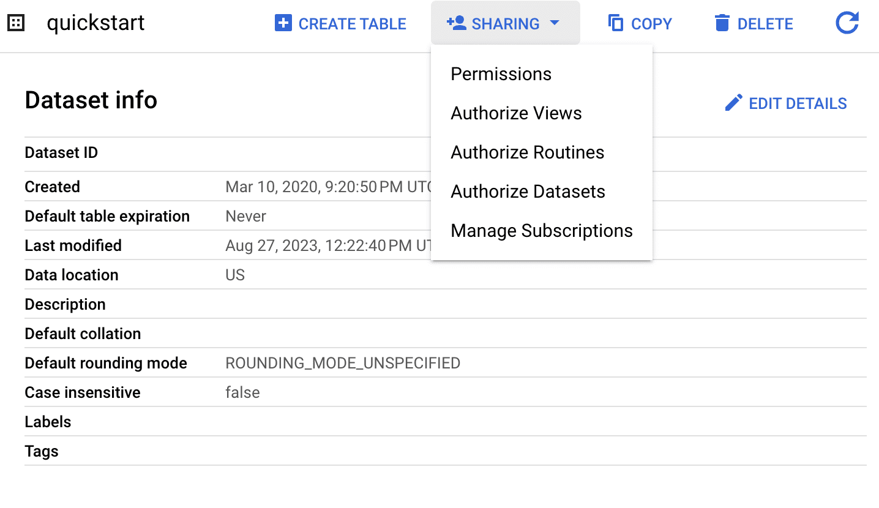Click the ROUNDING_MODE_UNSPECIFIED value
The width and height of the screenshot is (879, 508).
tap(343, 363)
